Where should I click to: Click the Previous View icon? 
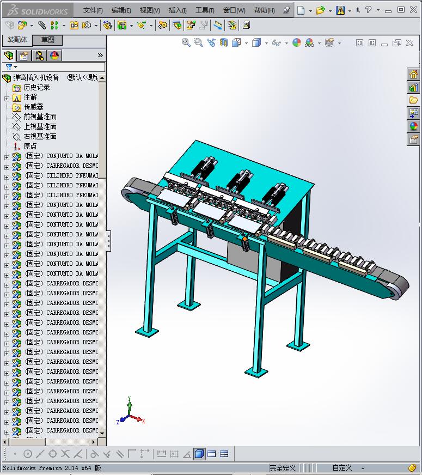[x=211, y=42]
